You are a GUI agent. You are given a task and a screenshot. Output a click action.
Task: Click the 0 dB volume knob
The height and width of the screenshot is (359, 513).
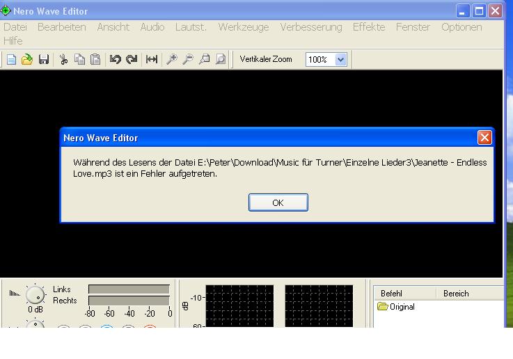click(35, 294)
